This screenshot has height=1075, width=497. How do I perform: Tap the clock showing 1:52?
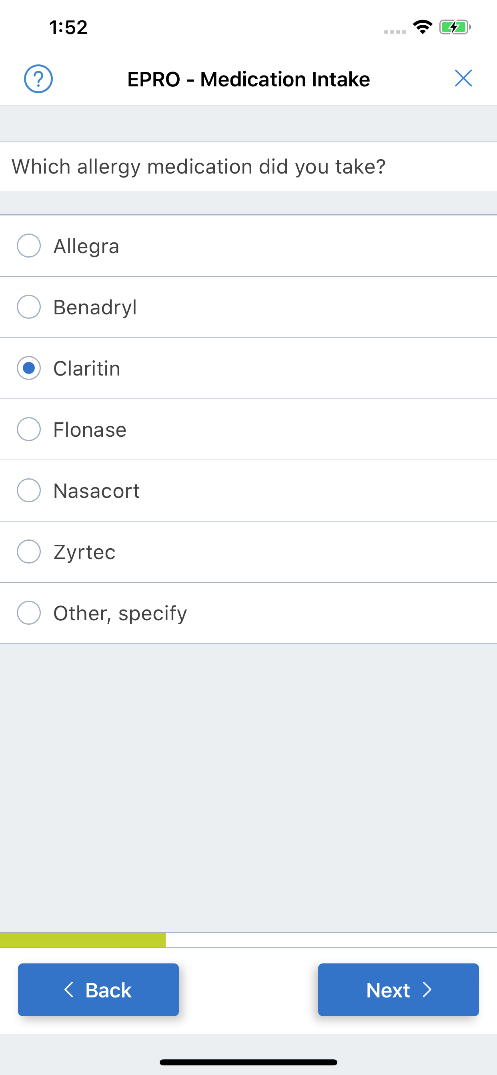(x=68, y=28)
